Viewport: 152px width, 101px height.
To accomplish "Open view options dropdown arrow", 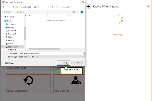I will 77,12.
